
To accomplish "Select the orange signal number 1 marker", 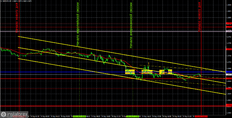I will coord(149,64).
